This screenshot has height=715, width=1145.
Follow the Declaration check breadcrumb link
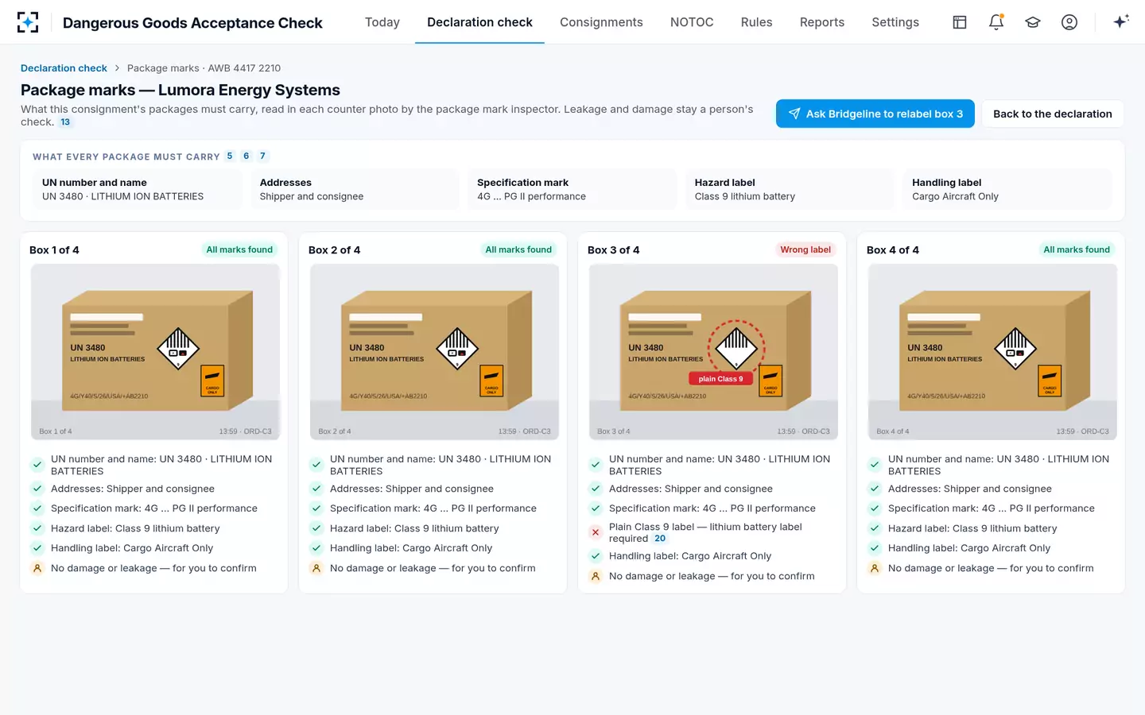pyautogui.click(x=64, y=68)
